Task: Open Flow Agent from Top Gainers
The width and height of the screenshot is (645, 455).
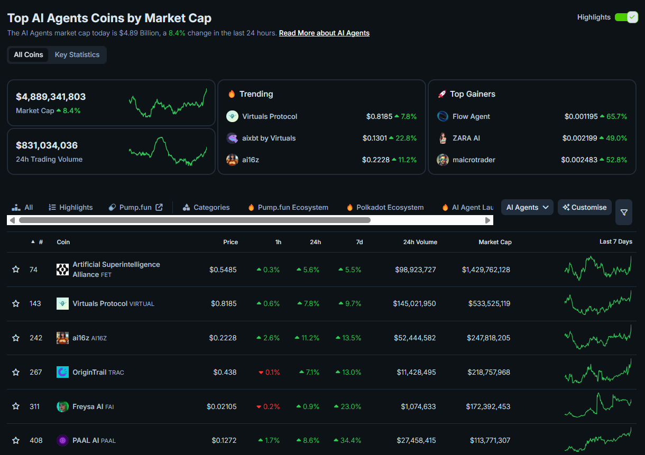Action: click(471, 116)
